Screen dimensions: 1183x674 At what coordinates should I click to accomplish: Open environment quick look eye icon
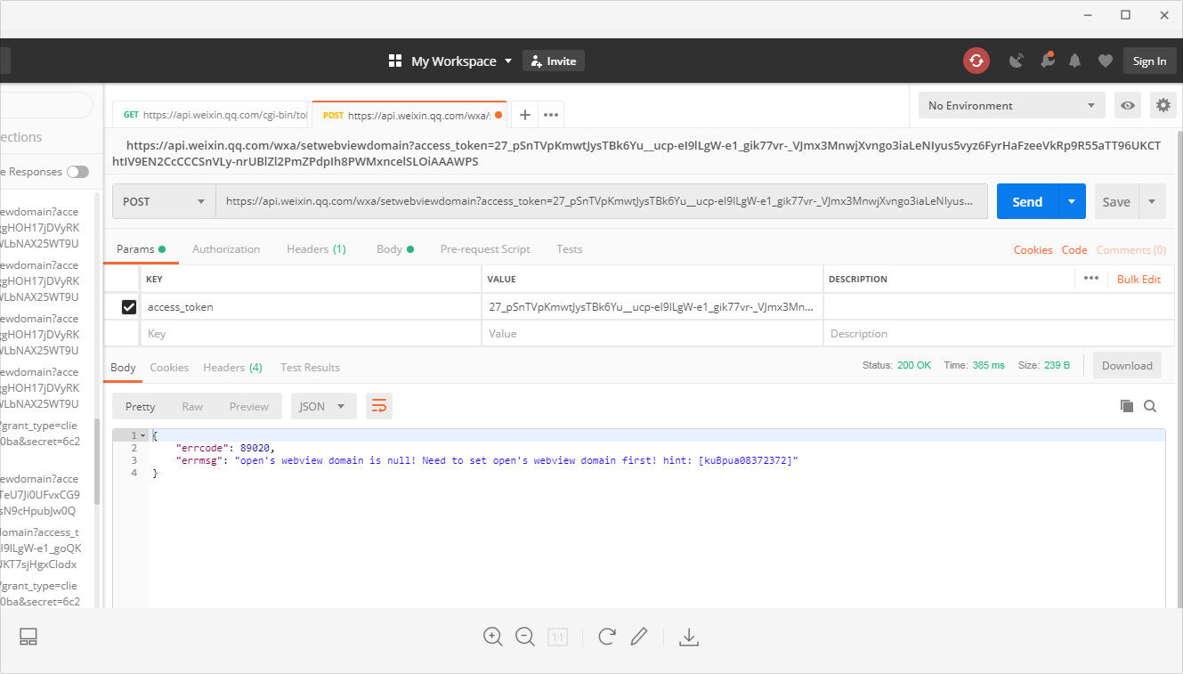(x=1128, y=105)
